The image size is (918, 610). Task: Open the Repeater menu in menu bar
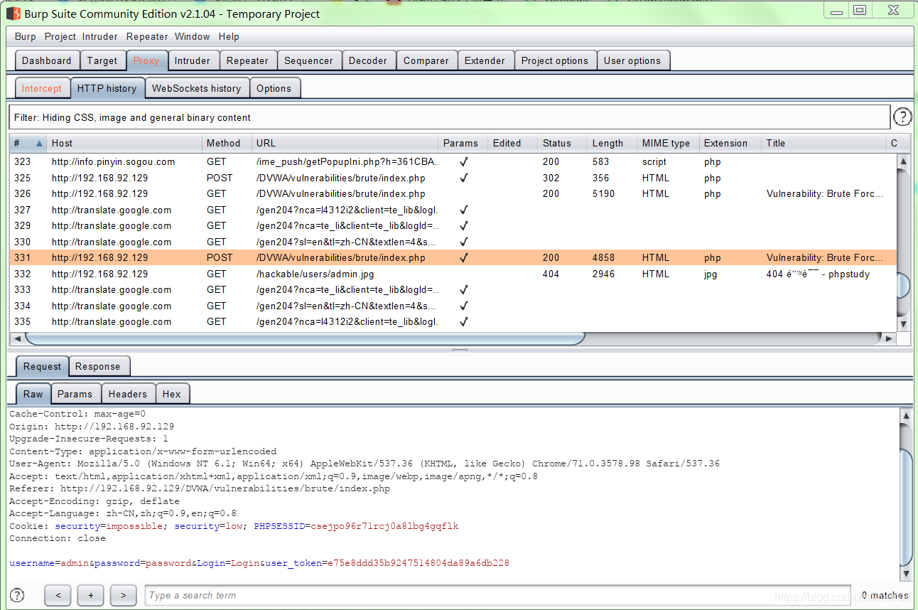(x=147, y=36)
